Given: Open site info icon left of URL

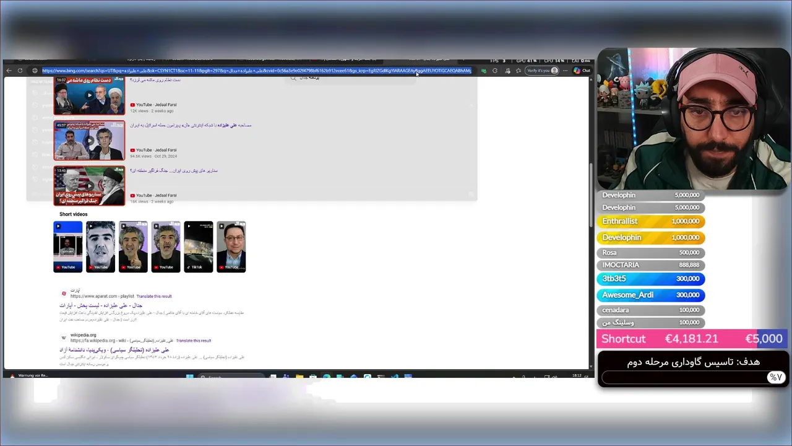Looking at the screenshot, I should coord(35,71).
